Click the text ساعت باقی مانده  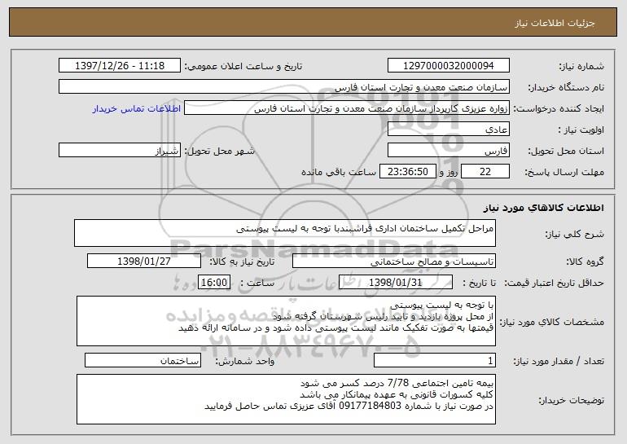pos(338,172)
